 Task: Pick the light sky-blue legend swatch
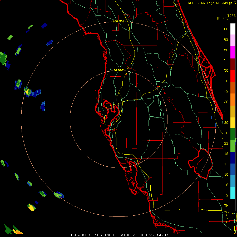[233, 181]
